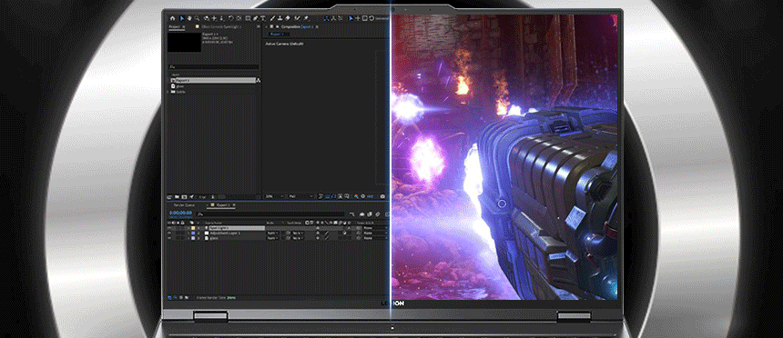Select the Adjustment Layer 1 layer name
783x338 pixels.
tap(225, 233)
